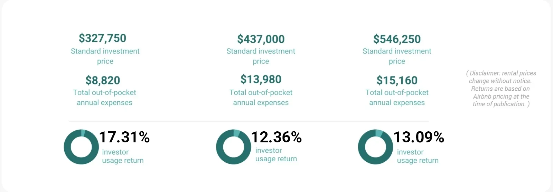Click the 17.31% return percentage
Viewport: 553px width, 192px height.
124,137
